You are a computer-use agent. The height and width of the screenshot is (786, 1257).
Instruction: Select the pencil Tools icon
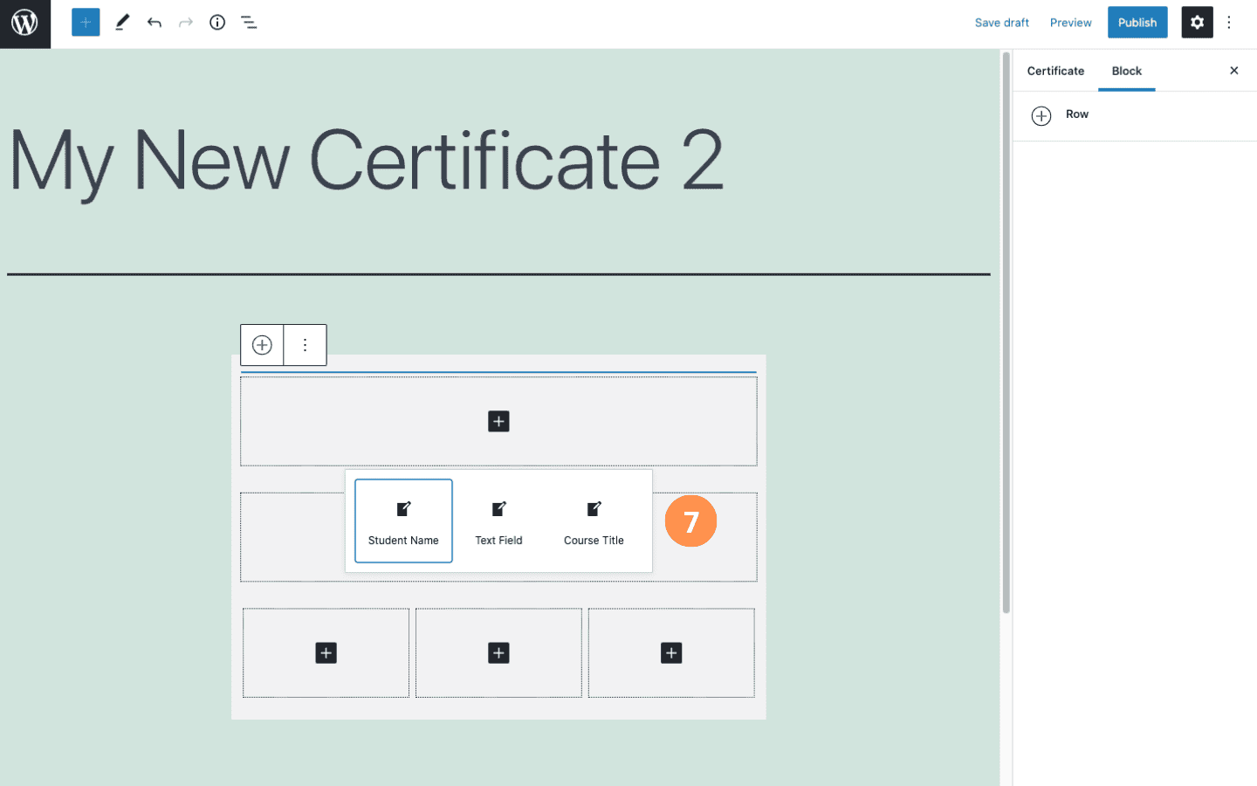click(x=122, y=23)
